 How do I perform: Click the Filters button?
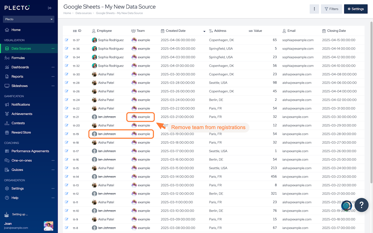point(331,9)
